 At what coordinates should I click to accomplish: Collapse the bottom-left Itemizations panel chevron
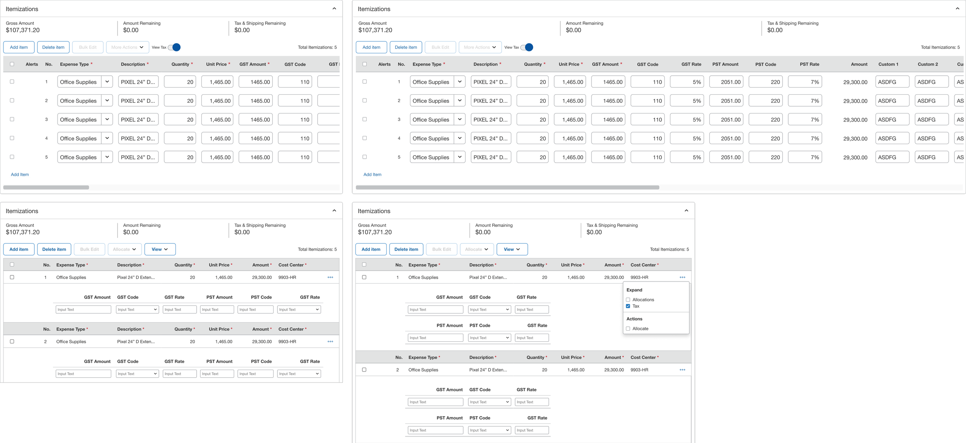334,210
